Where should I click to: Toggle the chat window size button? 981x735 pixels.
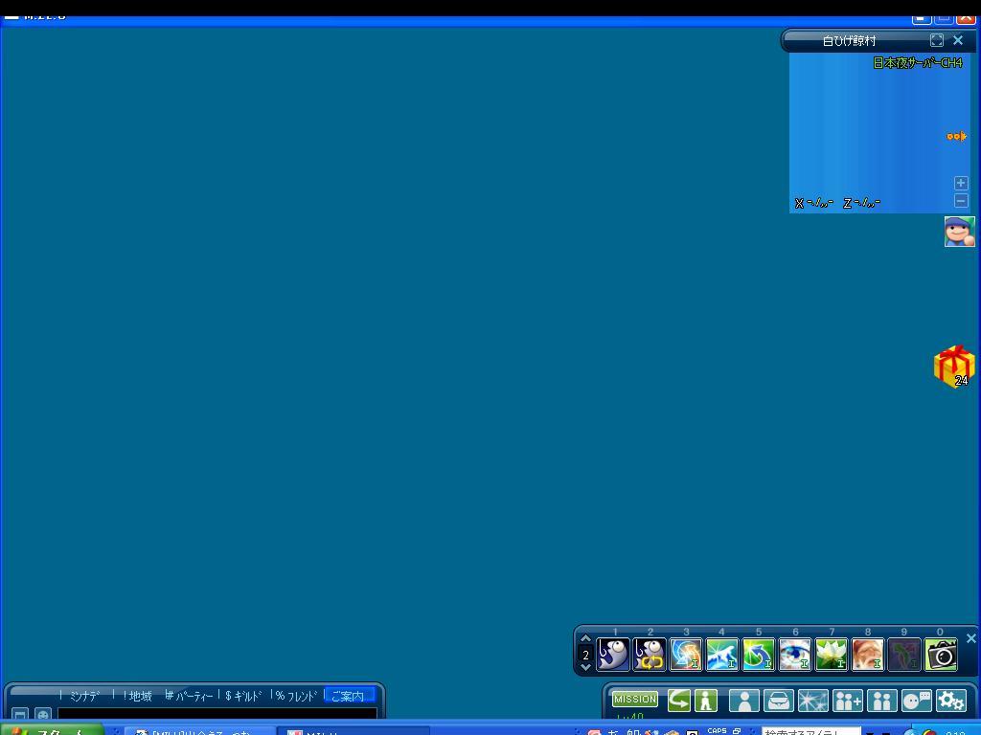pyautogui.click(x=20, y=715)
